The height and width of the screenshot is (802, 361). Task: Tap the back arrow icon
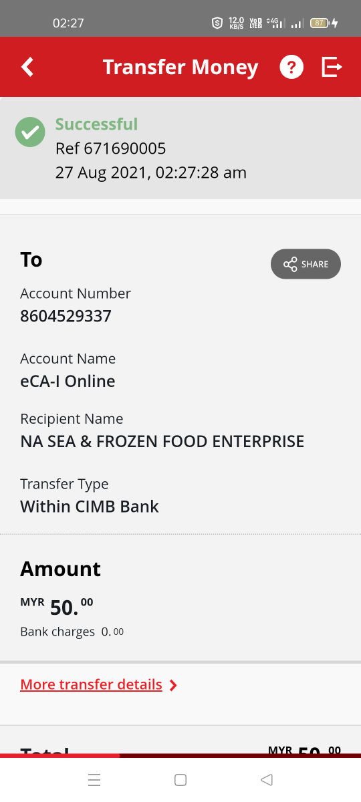coord(27,67)
